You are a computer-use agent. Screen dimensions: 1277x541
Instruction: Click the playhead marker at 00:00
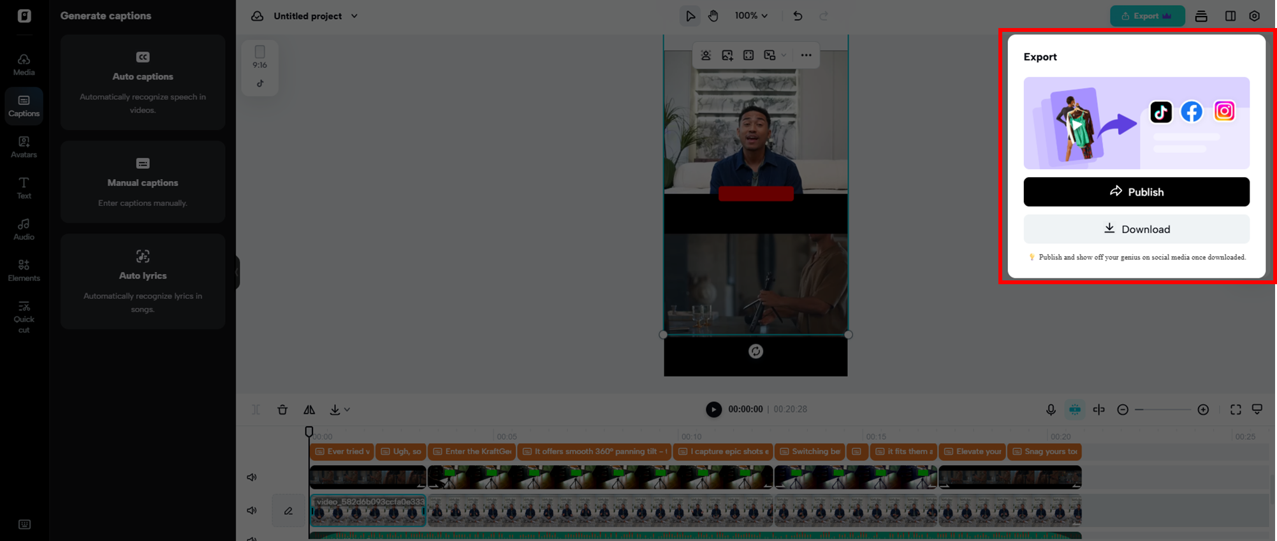[309, 431]
